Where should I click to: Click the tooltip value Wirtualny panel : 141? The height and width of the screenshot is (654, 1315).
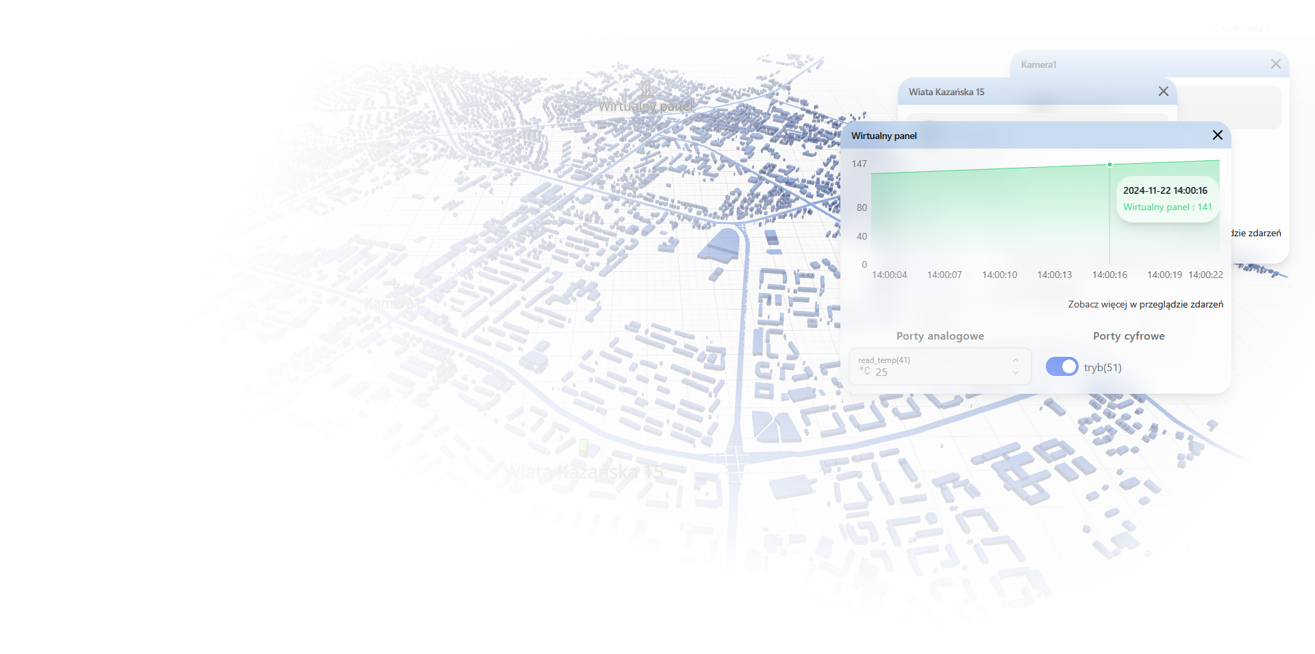tap(1167, 207)
